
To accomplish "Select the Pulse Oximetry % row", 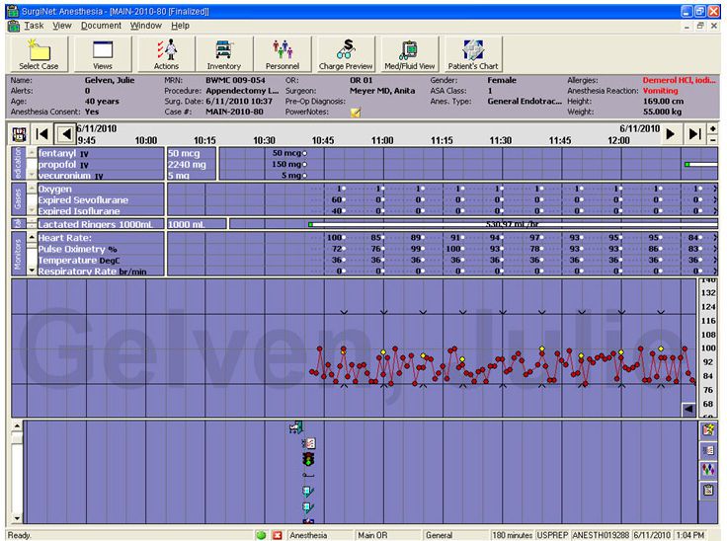I will (101, 249).
